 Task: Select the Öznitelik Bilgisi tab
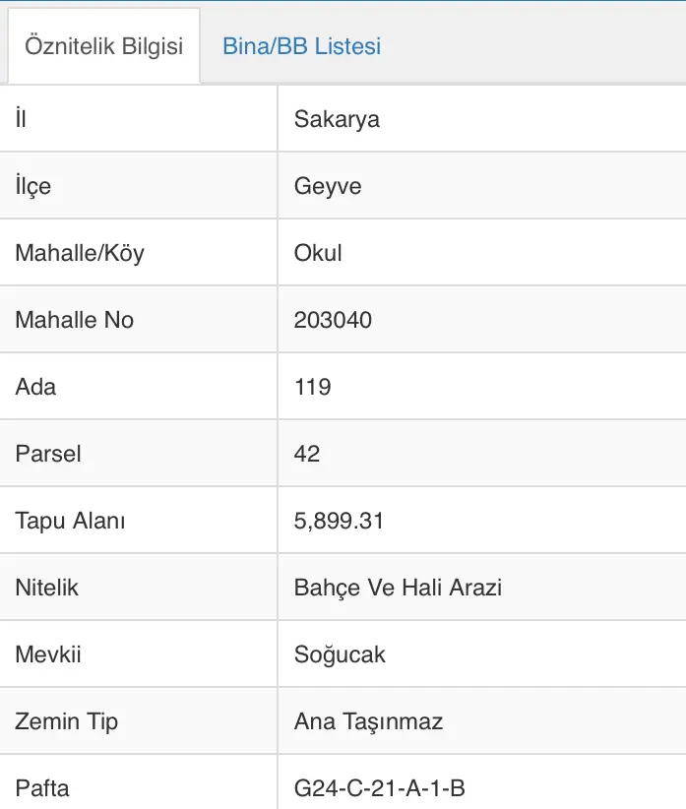tap(103, 45)
